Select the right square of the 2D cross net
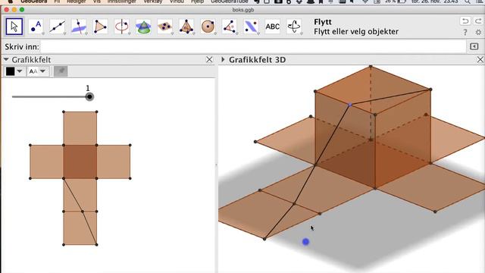The image size is (485, 273). click(114, 162)
